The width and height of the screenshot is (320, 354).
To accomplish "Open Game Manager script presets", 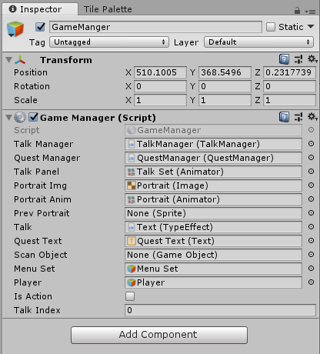I will tap(298, 117).
